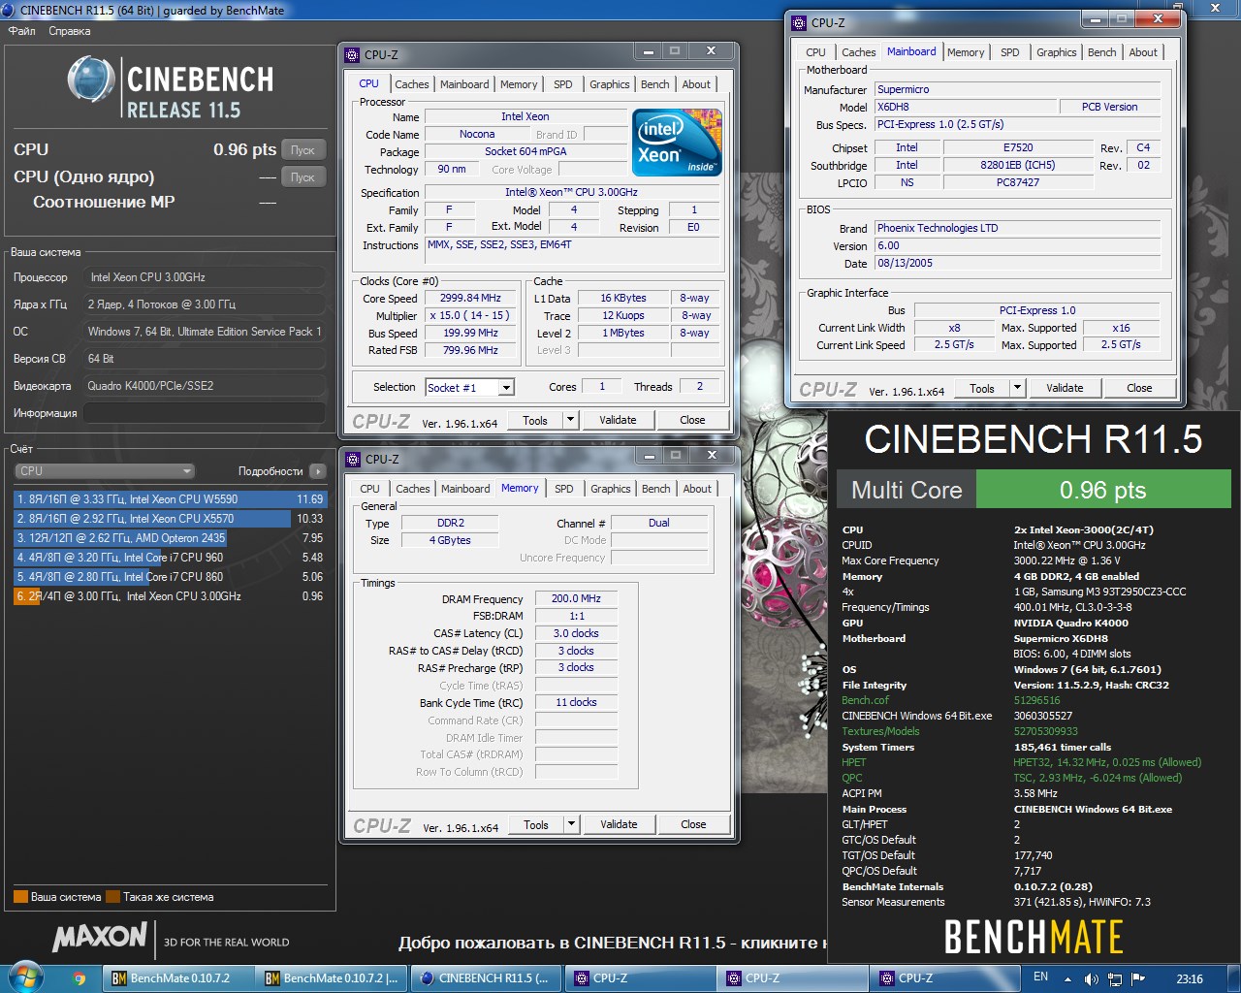Viewport: 1241px width, 993px height.
Task: Select the Intel Core i7 CPU 960 ranking row
Action: [x=170, y=558]
